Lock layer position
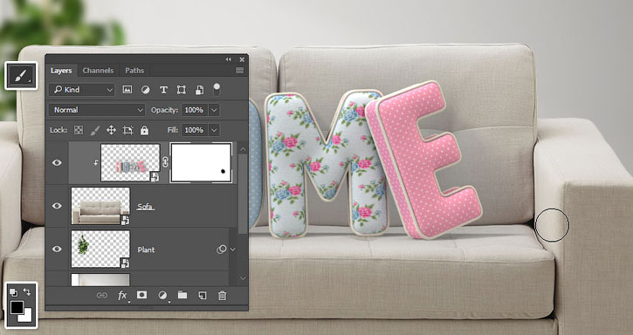The height and width of the screenshot is (335, 633). tap(111, 130)
